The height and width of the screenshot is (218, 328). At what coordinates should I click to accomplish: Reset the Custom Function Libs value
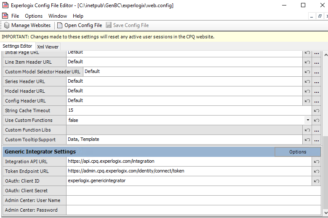click(x=307, y=130)
